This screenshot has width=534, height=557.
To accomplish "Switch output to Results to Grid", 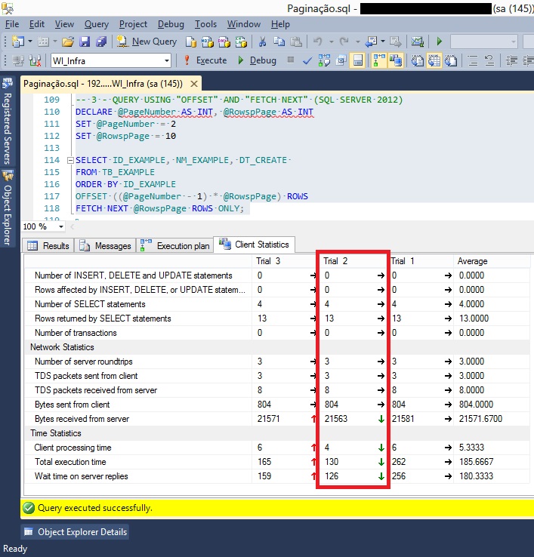I will (434, 60).
